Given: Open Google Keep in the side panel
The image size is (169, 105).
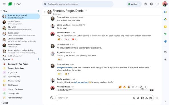Looking at the screenshot, I should pyautogui.click(x=165, y=27).
